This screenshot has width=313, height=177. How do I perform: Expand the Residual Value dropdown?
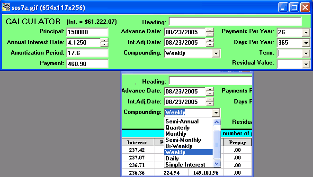point(306,64)
